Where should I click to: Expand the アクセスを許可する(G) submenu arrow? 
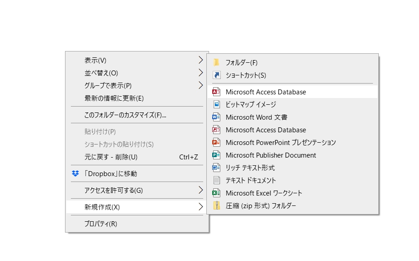[200, 190]
